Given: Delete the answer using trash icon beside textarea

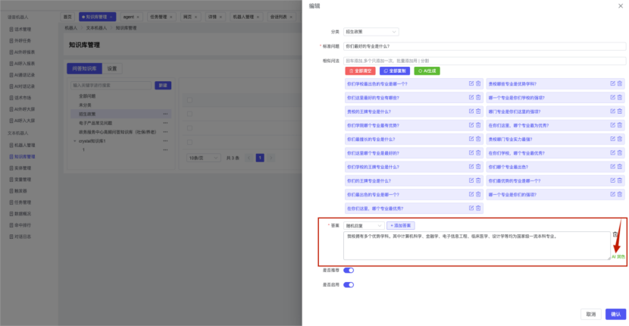Looking at the screenshot, I should (615, 235).
